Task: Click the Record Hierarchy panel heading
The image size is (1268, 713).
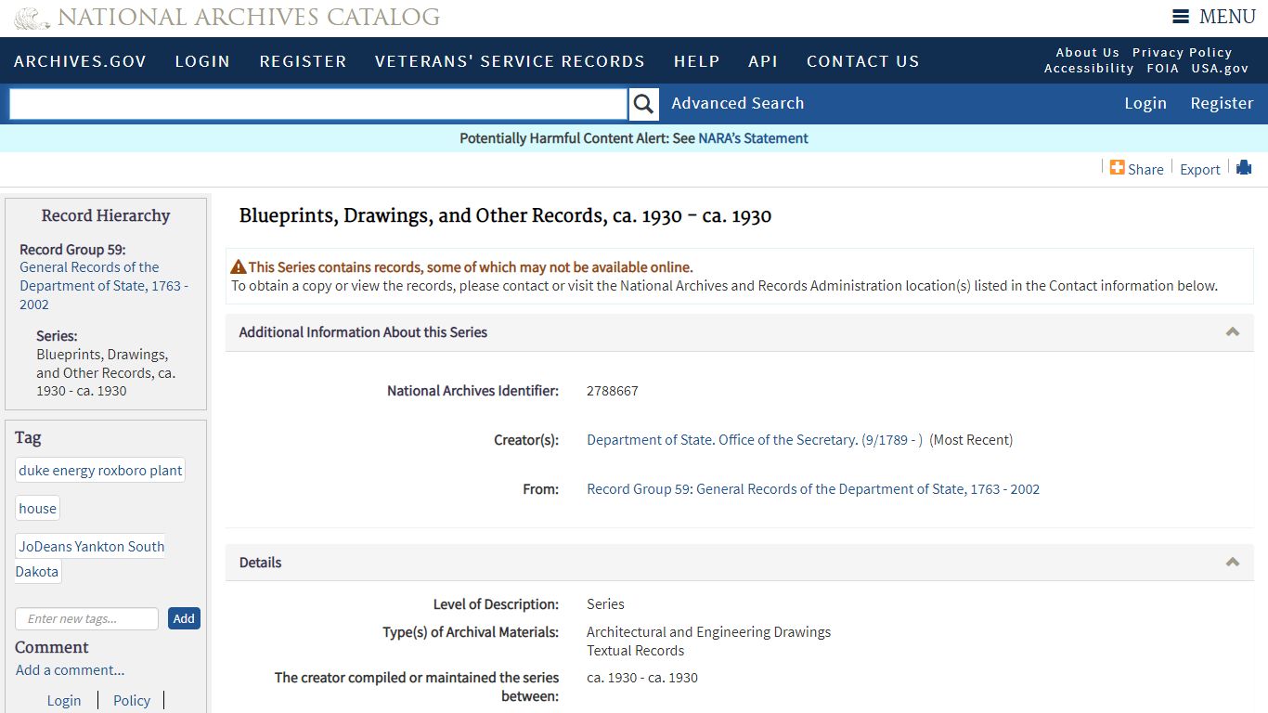Action: pyautogui.click(x=106, y=215)
